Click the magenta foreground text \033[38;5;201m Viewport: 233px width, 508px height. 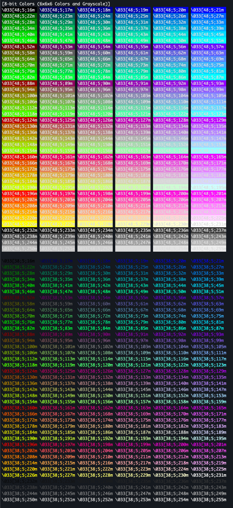(208, 445)
